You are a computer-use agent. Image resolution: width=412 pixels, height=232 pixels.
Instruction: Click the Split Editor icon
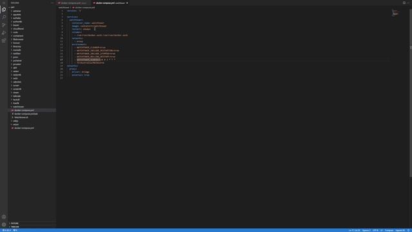pos(404,3)
